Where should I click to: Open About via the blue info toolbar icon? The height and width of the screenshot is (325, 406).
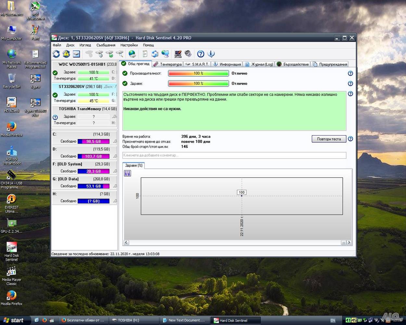click(211, 54)
